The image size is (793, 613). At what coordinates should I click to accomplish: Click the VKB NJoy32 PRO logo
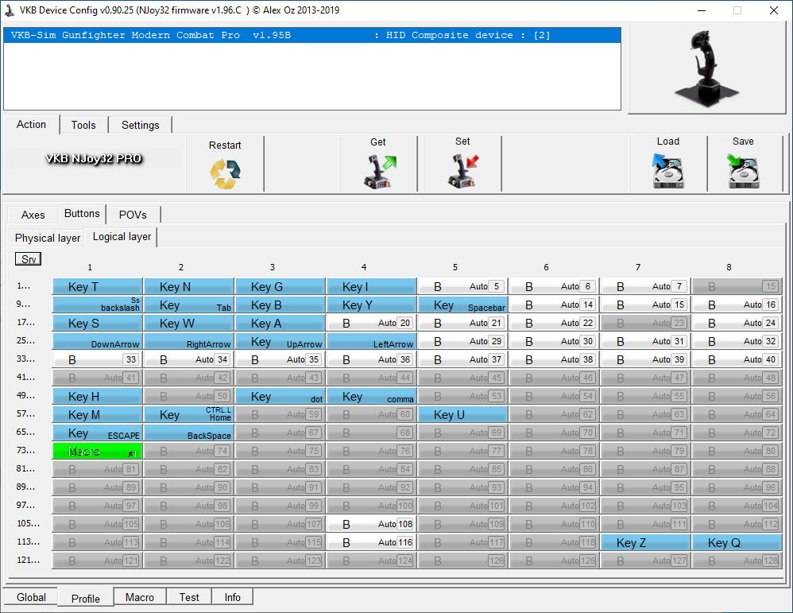(x=94, y=158)
